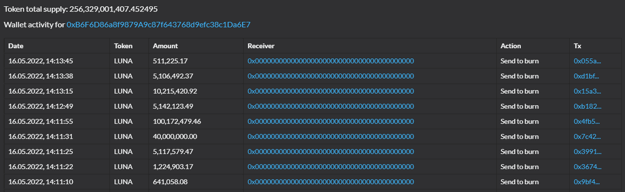Select date 16.05.2022, 14:13:45
This screenshot has height=192, width=625.
[x=41, y=61]
